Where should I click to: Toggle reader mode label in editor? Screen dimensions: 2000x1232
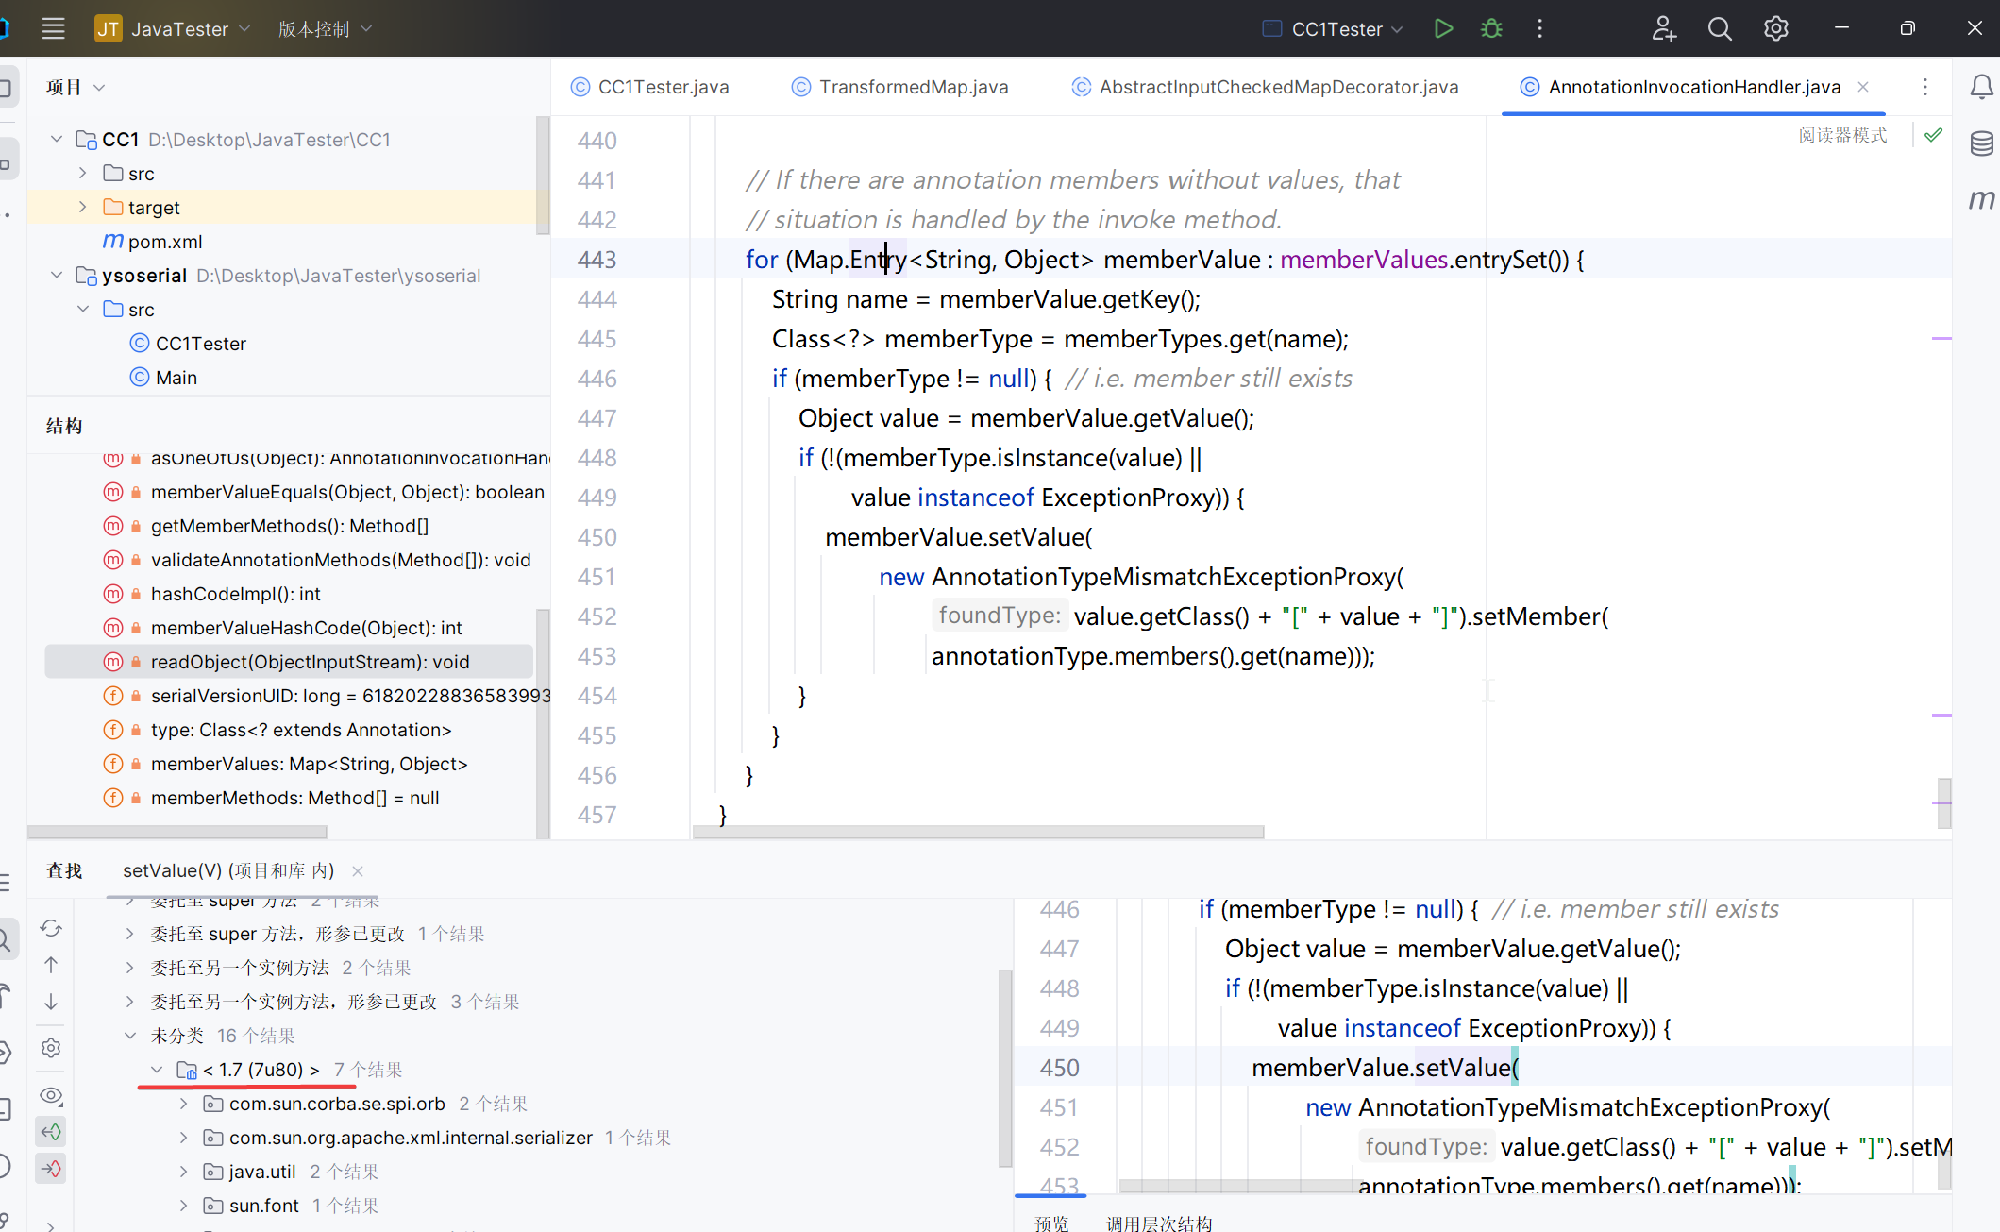[1841, 135]
